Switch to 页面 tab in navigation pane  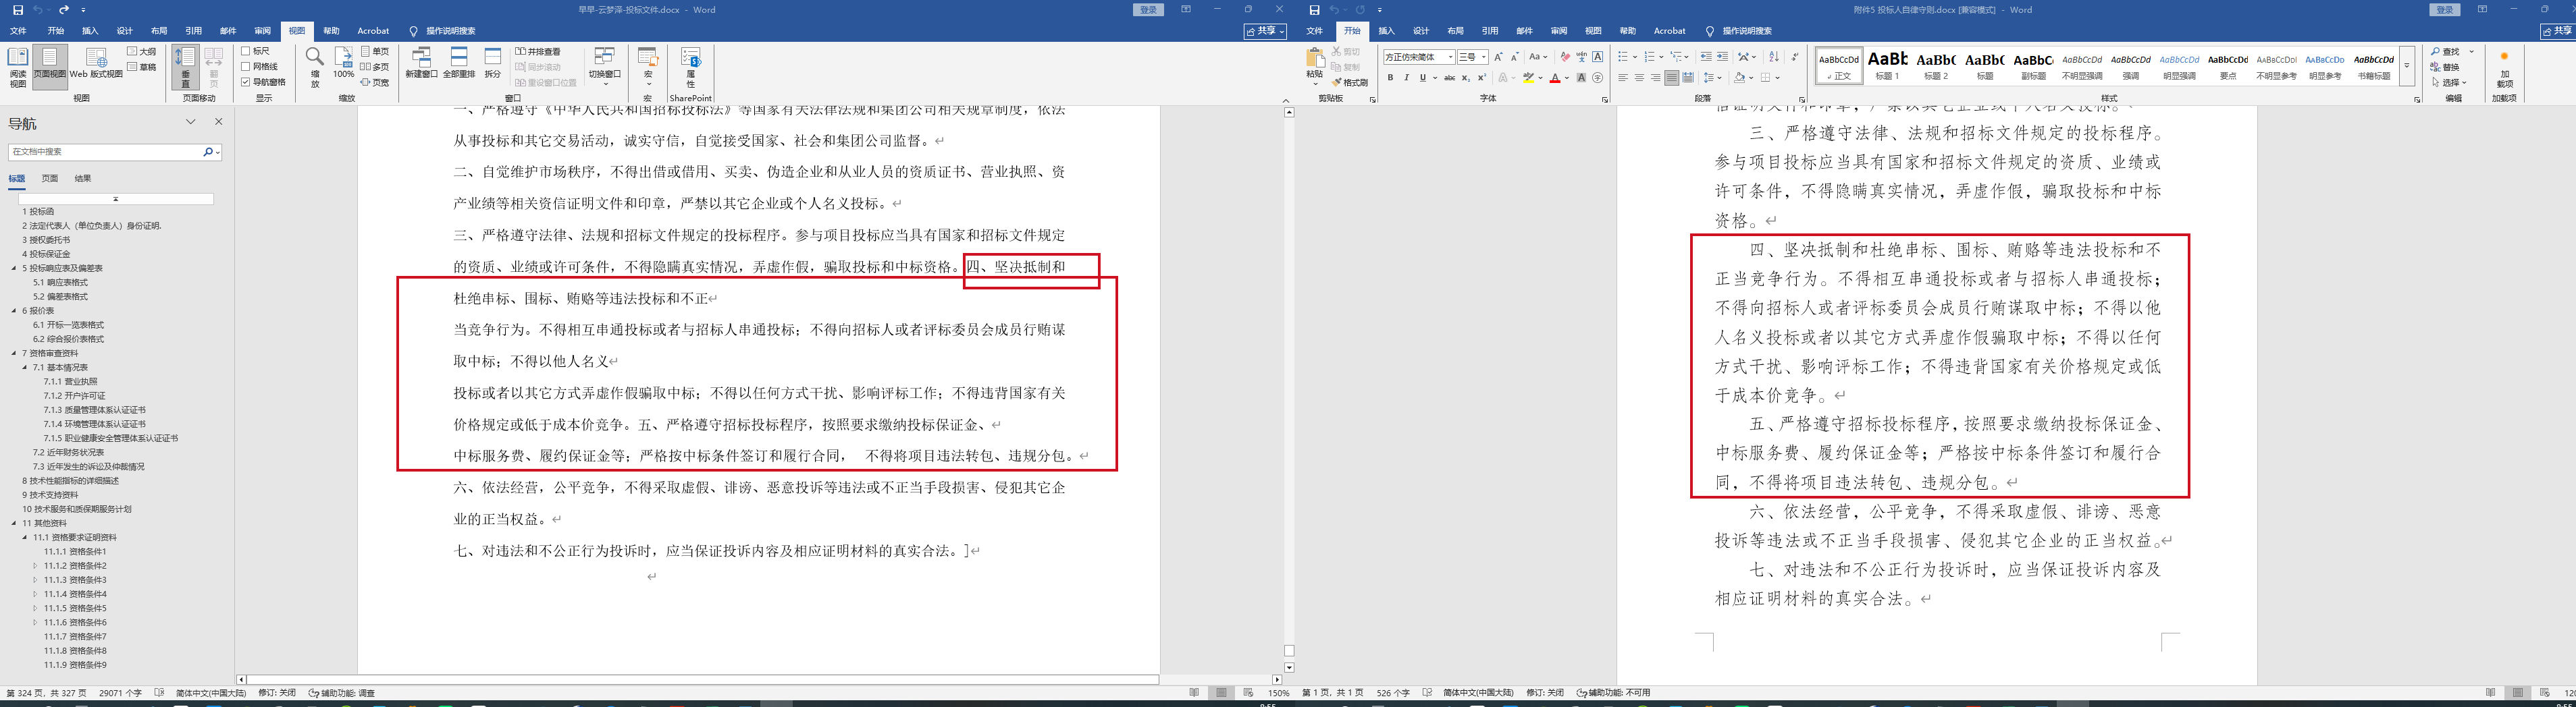coord(50,179)
